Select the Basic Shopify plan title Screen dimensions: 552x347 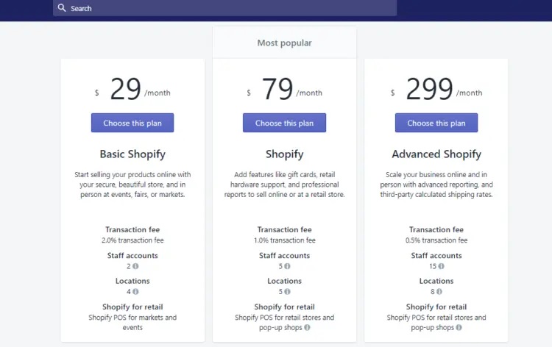point(132,154)
